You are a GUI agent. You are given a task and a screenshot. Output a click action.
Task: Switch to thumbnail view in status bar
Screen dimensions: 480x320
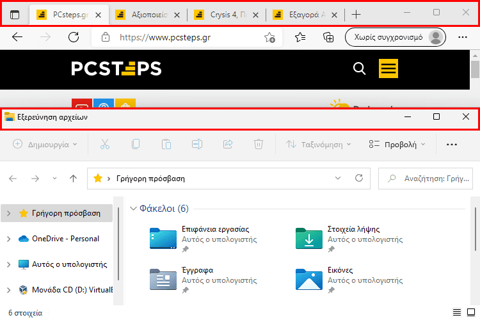[x=472, y=313]
